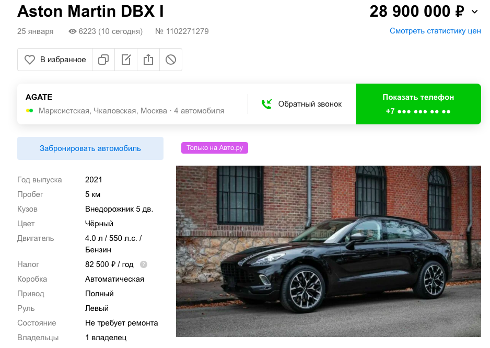Open AGATE dealer name
This screenshot has width=490, height=348.
coord(39,97)
